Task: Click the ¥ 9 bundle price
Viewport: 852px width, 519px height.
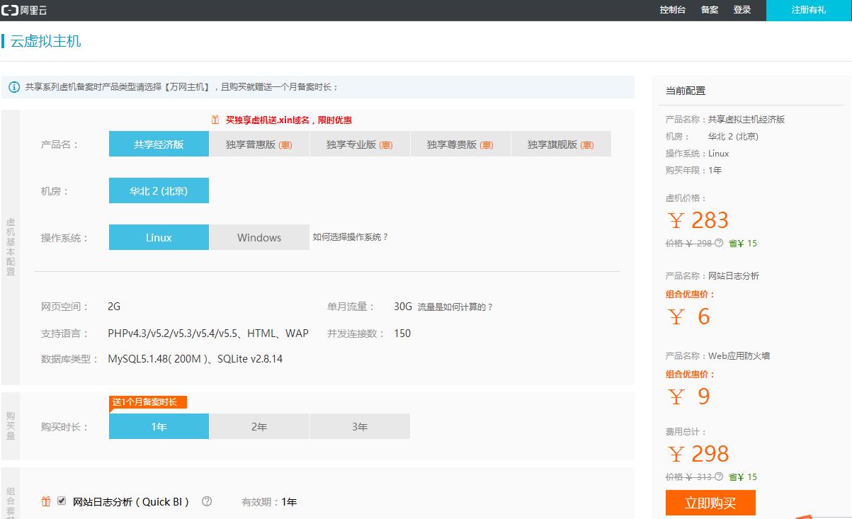Action: click(689, 397)
